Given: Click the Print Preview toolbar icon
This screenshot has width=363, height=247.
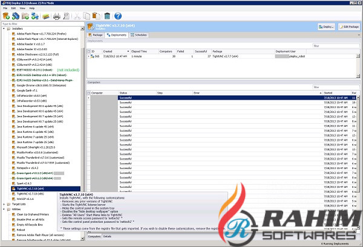Looking at the screenshot, I should point(66,16).
